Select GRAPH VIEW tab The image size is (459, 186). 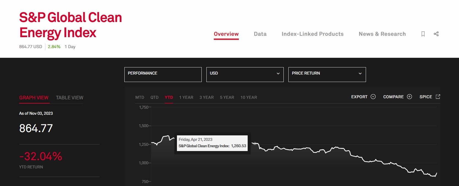click(x=34, y=98)
